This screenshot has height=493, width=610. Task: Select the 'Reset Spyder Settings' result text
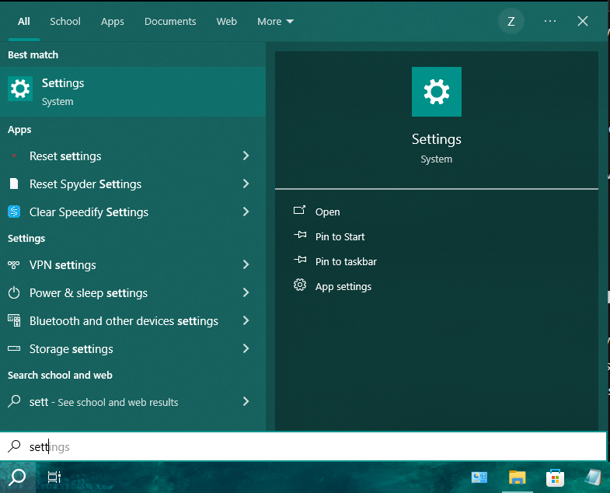(x=85, y=184)
